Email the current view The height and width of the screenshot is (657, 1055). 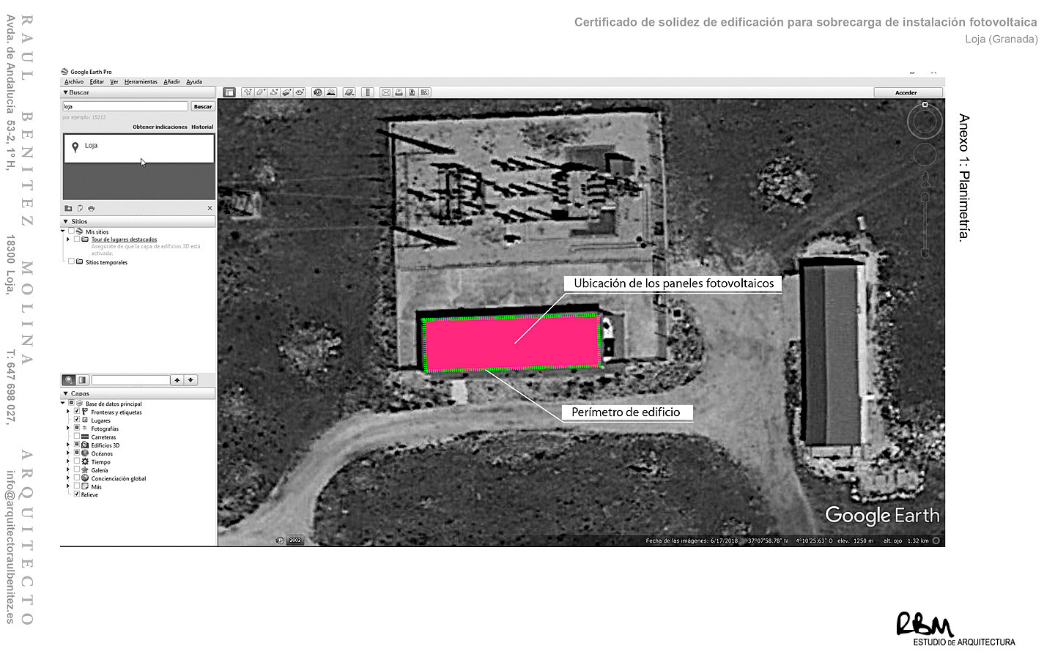pos(386,92)
